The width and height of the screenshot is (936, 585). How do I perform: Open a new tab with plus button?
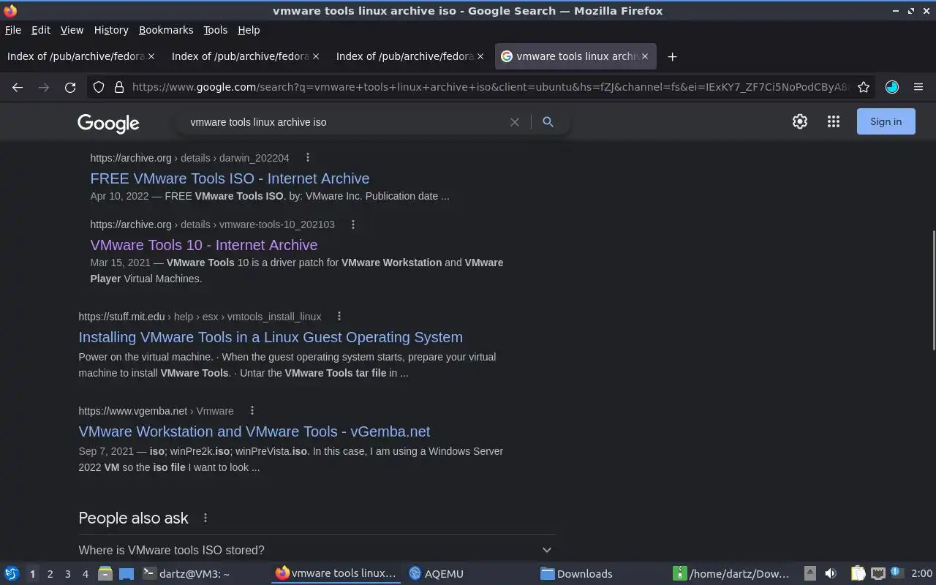tap(672, 56)
